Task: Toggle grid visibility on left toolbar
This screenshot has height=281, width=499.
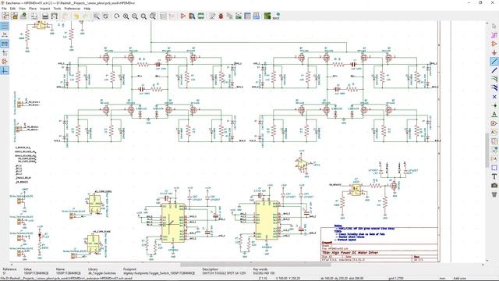Action: (x=5, y=26)
